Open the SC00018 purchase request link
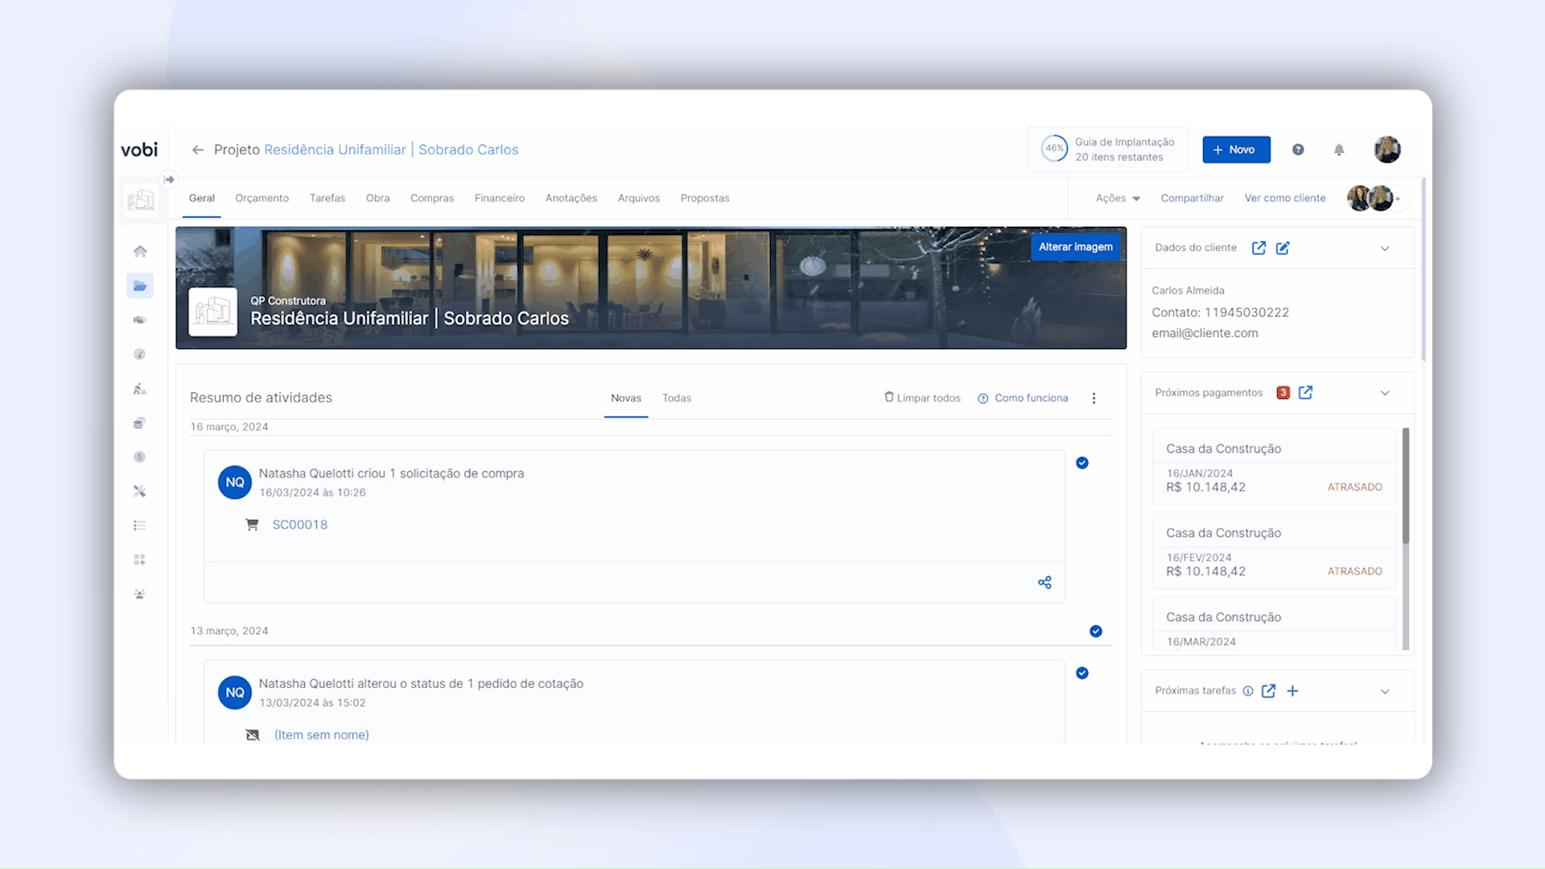 pos(299,525)
